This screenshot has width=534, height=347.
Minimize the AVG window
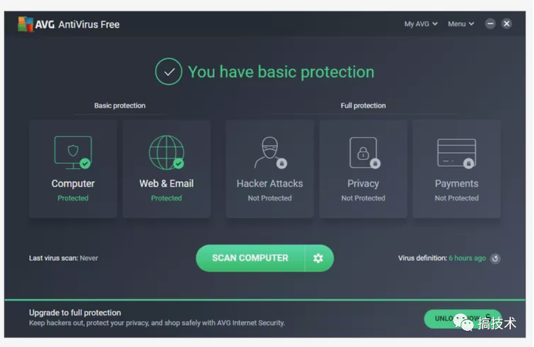(491, 23)
